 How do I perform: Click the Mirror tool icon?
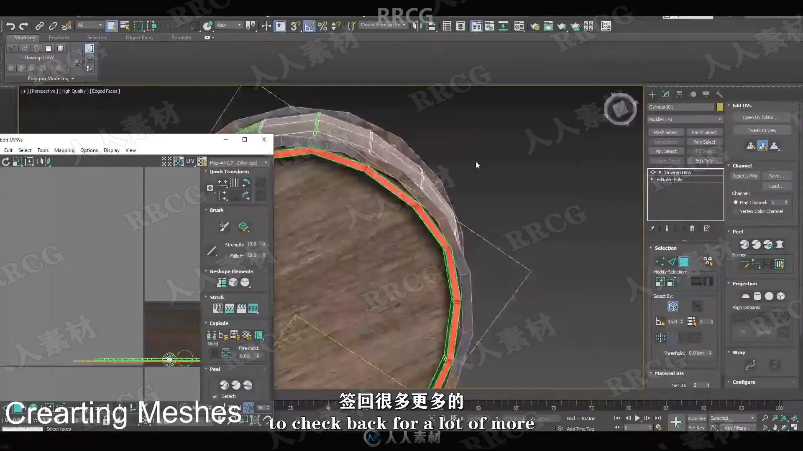(x=417, y=26)
